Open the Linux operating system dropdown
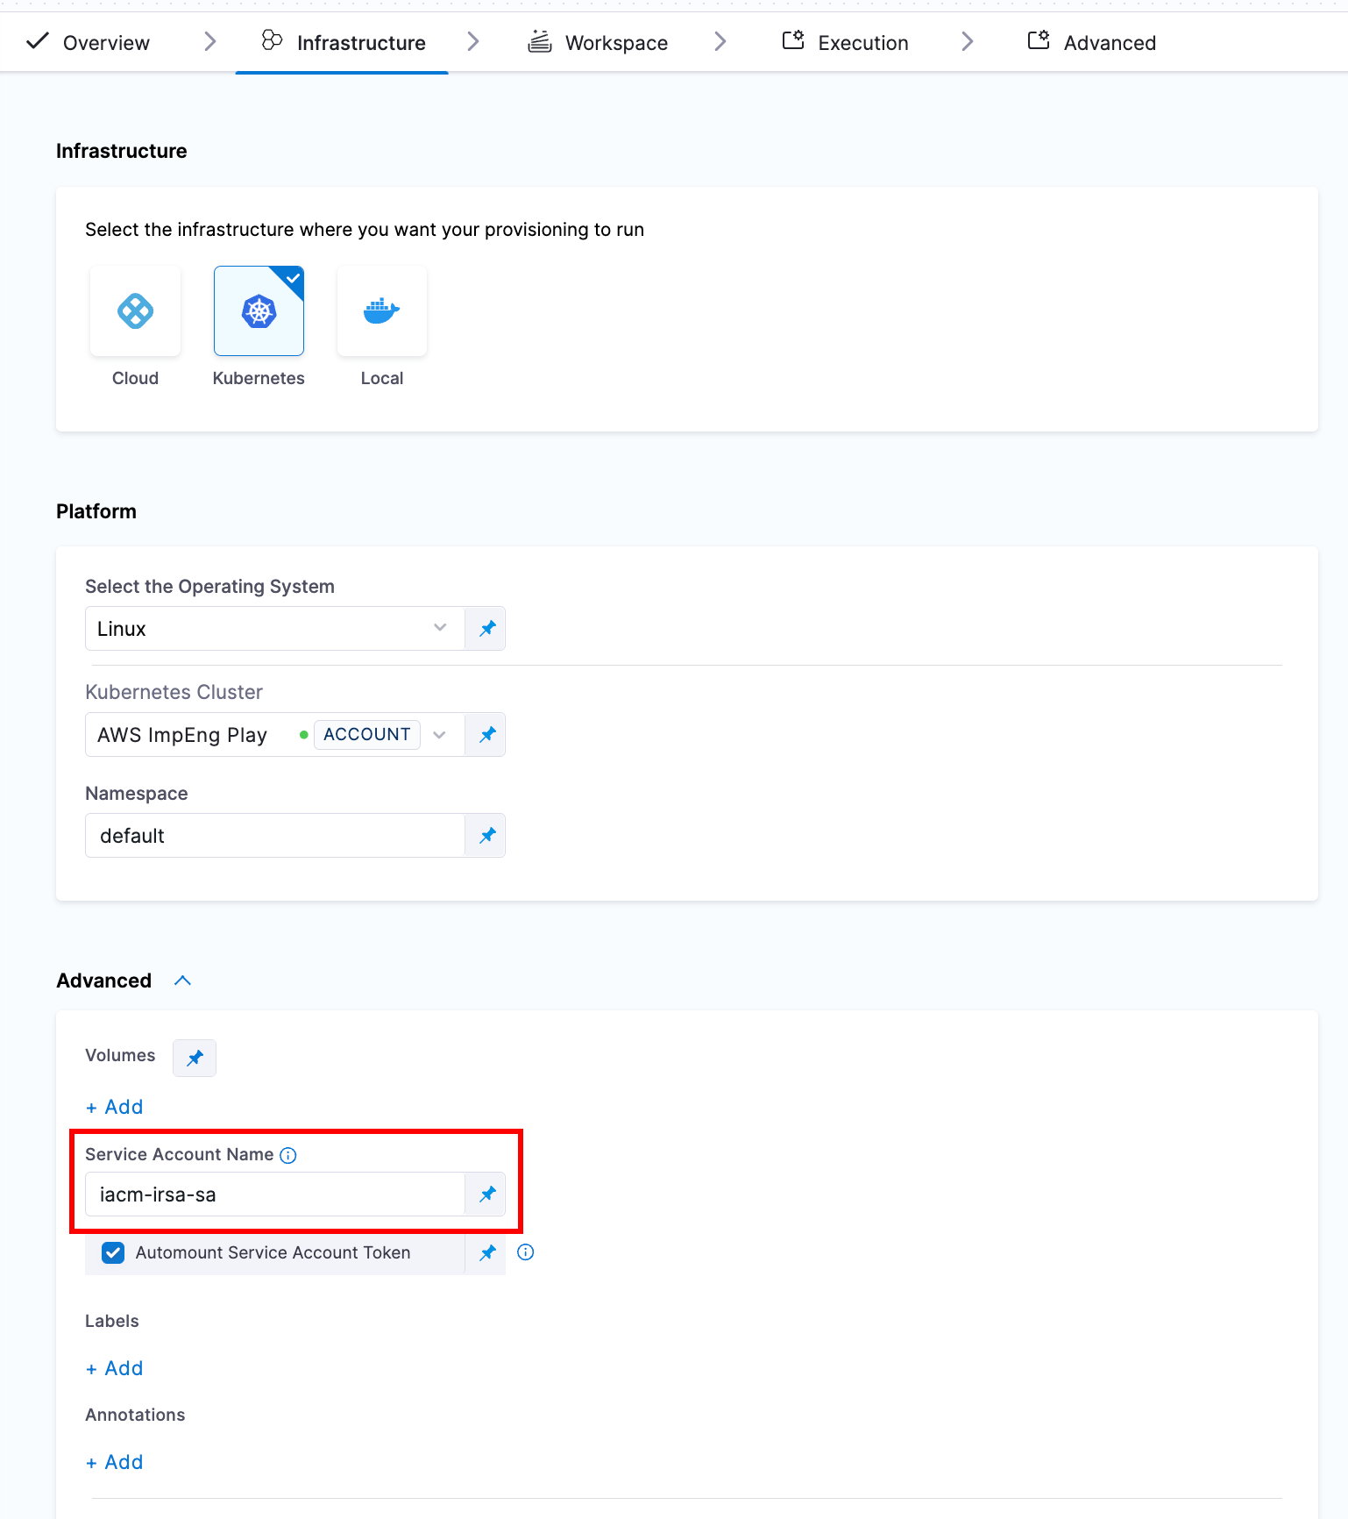Screen dimensions: 1348x1519 tap(273, 629)
